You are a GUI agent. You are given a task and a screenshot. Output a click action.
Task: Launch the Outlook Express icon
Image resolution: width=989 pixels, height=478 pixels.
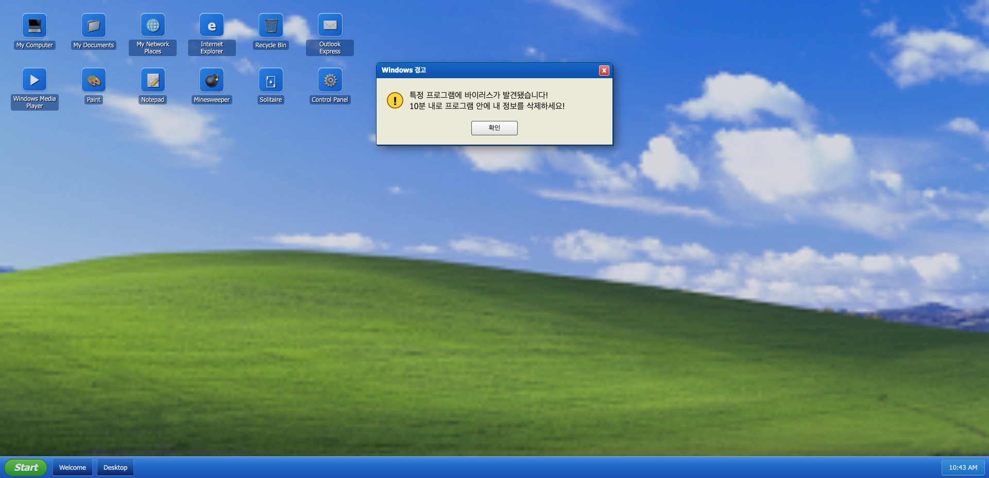click(x=330, y=26)
